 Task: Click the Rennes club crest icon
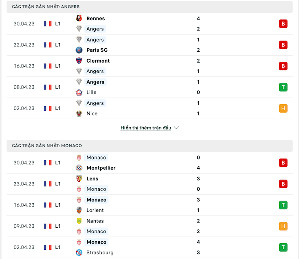pos(79,19)
